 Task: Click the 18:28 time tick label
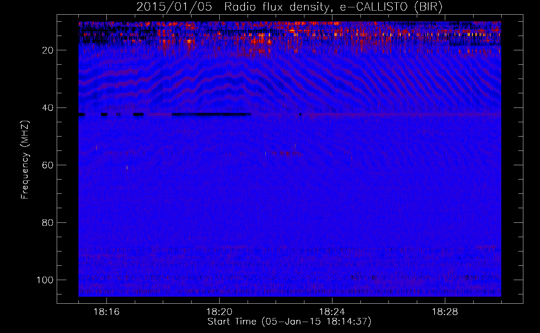pyautogui.click(x=445, y=312)
